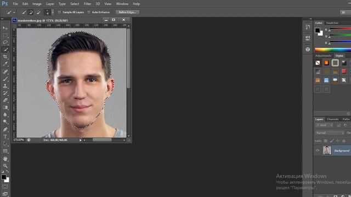The height and width of the screenshot is (197, 351).
Task: Select the Clone Stamp tool
Action: click(x=5, y=86)
